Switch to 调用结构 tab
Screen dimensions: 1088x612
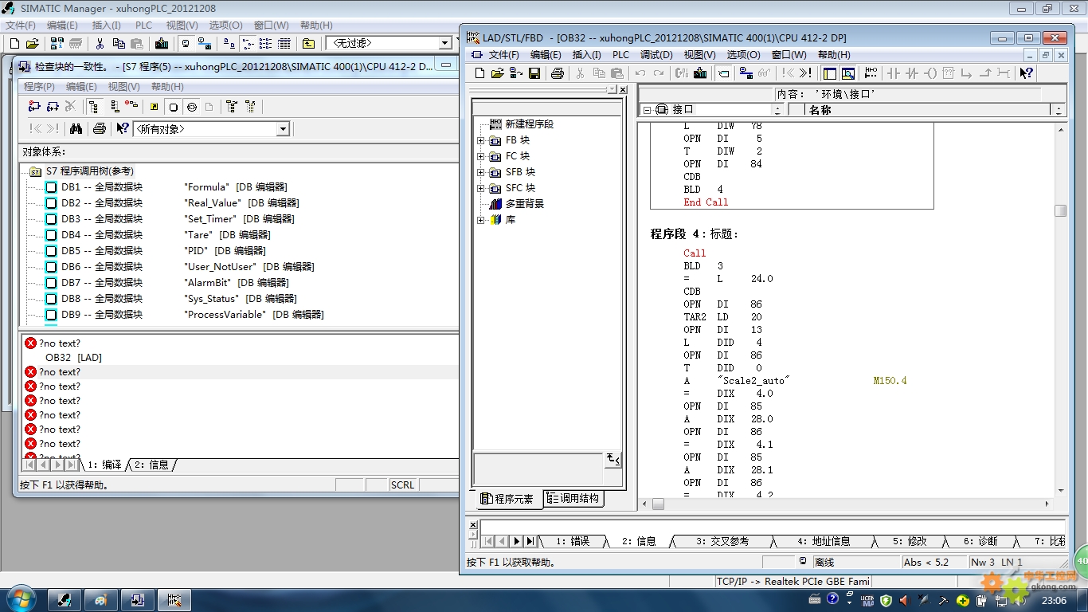(x=574, y=499)
